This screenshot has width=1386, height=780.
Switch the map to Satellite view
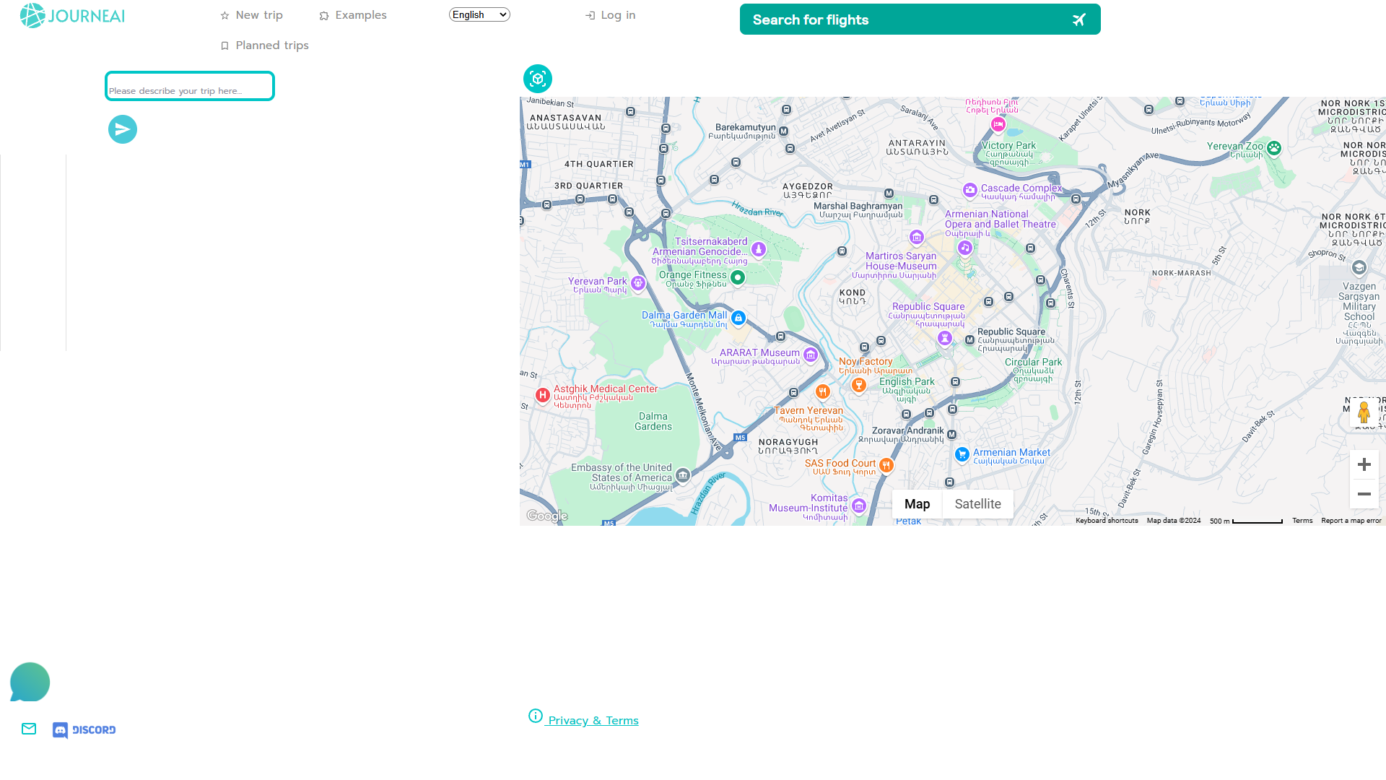tap(977, 503)
